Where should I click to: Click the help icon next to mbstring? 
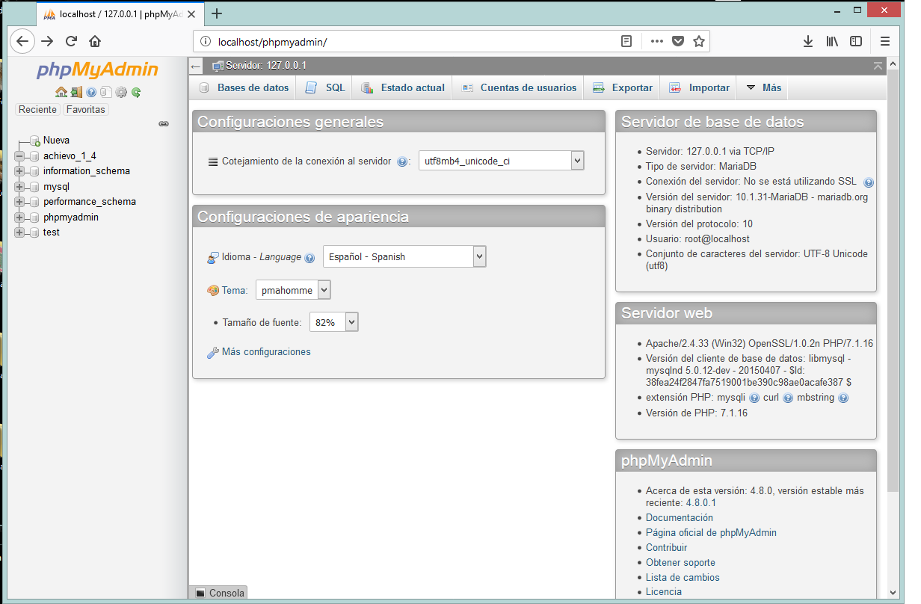[x=843, y=398]
